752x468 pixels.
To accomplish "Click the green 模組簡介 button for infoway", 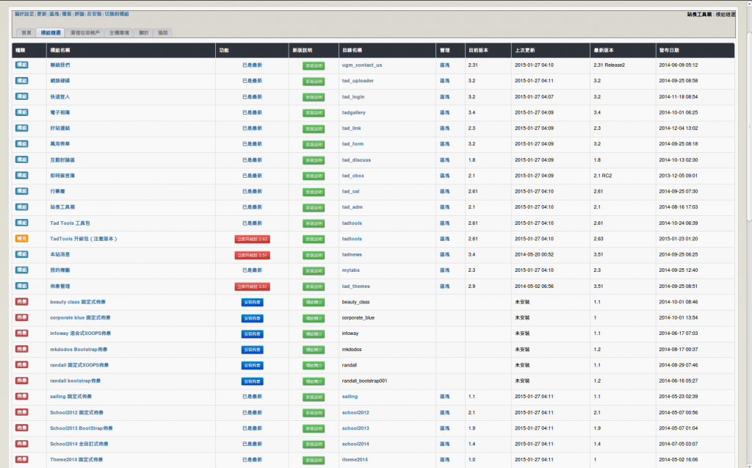I will pos(313,334).
